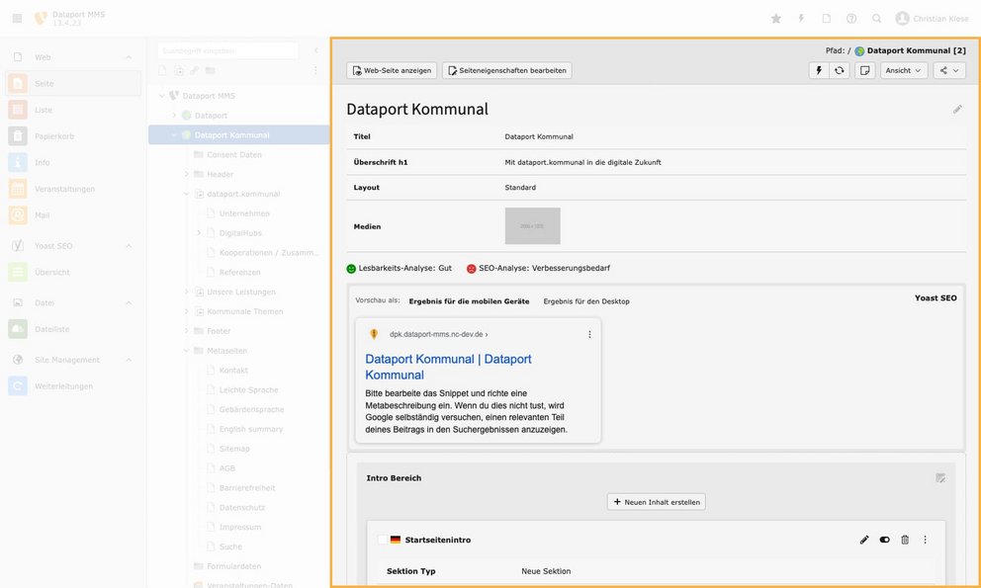The width and height of the screenshot is (981, 588).
Task: Toggle the module menu hamburger button
Action: click(x=17, y=18)
